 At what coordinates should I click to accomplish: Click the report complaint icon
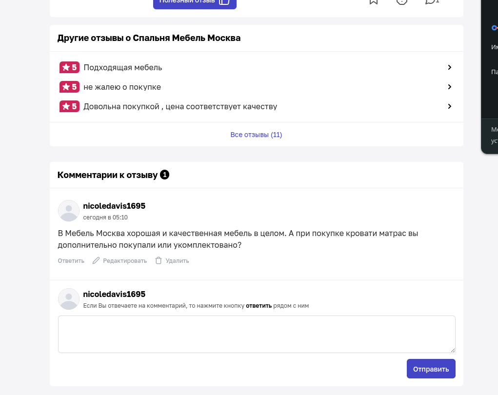pos(402,1)
